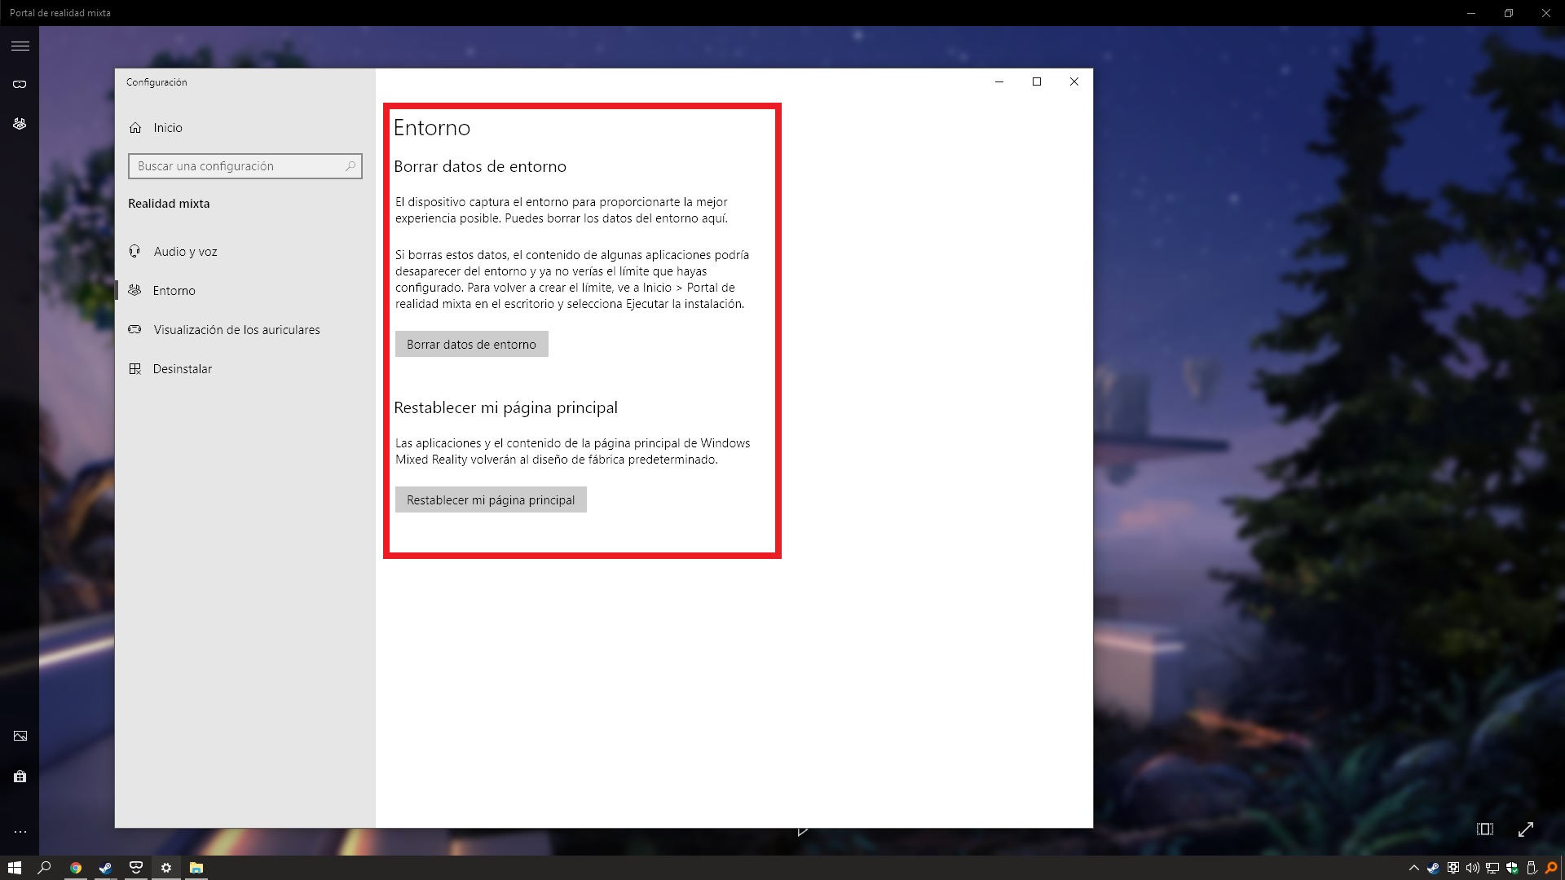
Task: Click the search magnifier in settings search box
Action: (350, 166)
